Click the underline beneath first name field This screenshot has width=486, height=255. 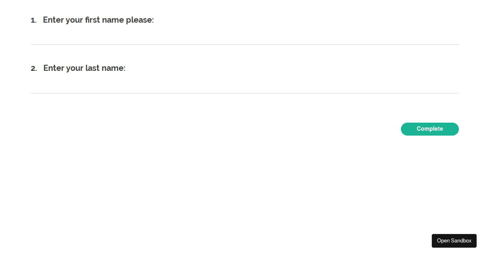245,45
